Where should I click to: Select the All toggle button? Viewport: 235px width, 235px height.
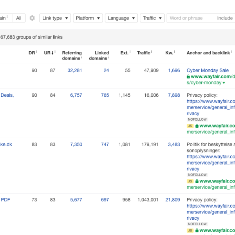click(19, 18)
